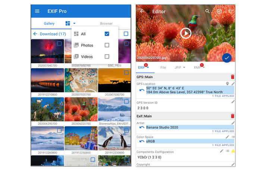Image resolution: width=261 pixels, height=171 pixels.
Task: Collapse the view filter dropdown arrow
Action: [x=74, y=23]
